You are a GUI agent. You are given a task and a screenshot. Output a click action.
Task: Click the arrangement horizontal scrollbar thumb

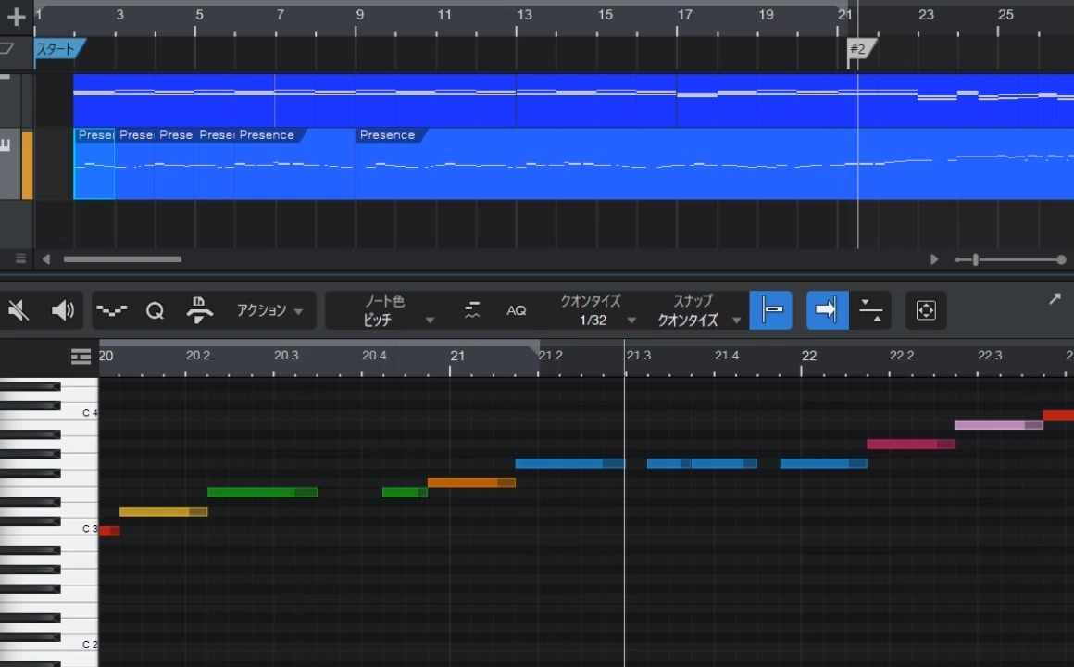point(122,259)
